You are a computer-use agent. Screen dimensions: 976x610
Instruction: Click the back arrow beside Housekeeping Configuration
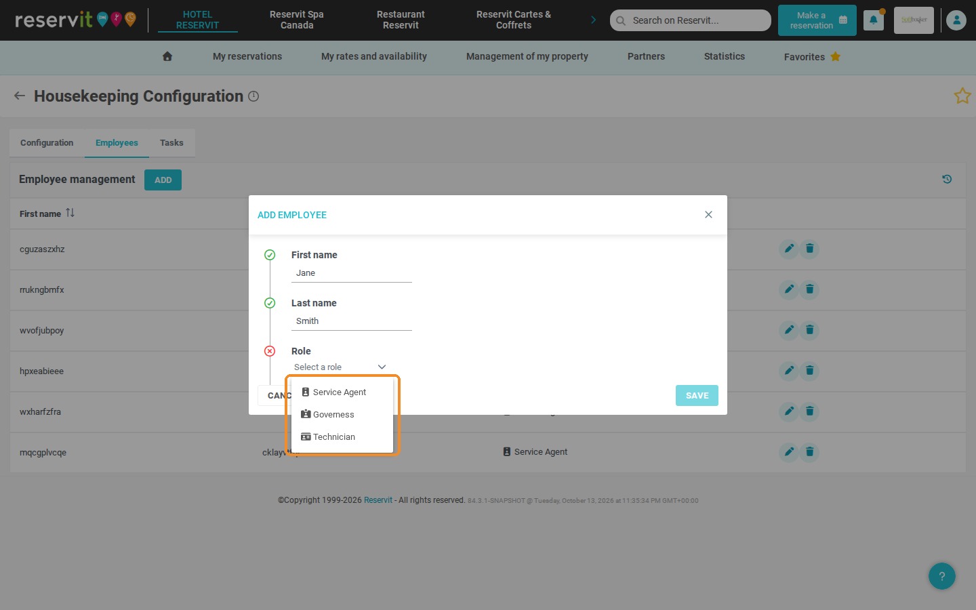pyautogui.click(x=20, y=96)
